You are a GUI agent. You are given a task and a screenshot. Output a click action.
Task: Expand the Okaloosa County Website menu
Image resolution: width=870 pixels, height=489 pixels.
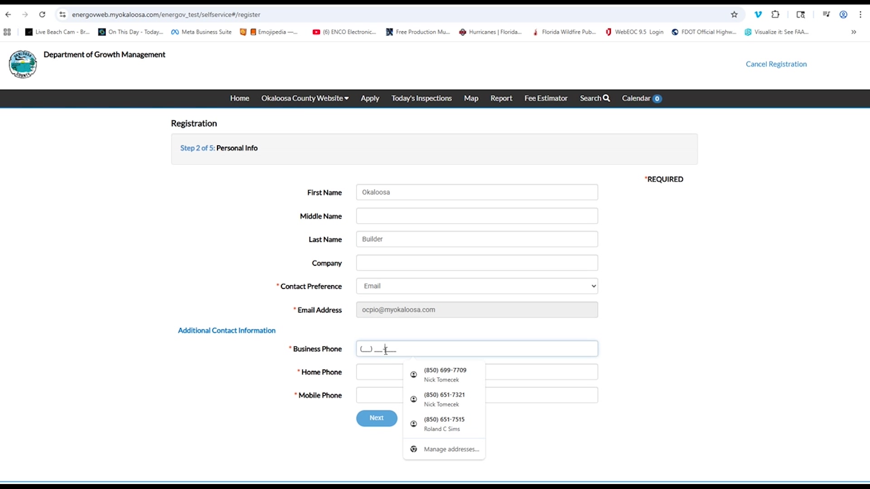tap(305, 98)
